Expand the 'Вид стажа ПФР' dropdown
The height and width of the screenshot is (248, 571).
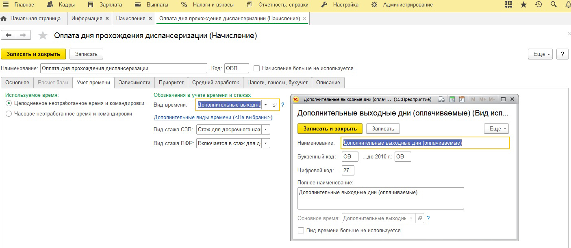click(x=266, y=143)
